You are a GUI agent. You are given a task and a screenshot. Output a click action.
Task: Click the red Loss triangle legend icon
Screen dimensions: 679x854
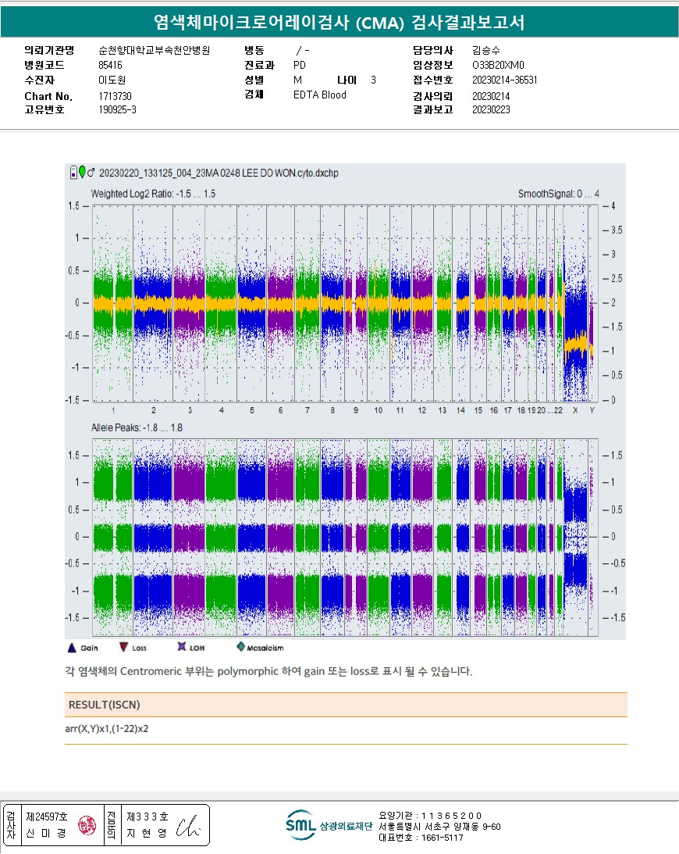pyautogui.click(x=123, y=647)
